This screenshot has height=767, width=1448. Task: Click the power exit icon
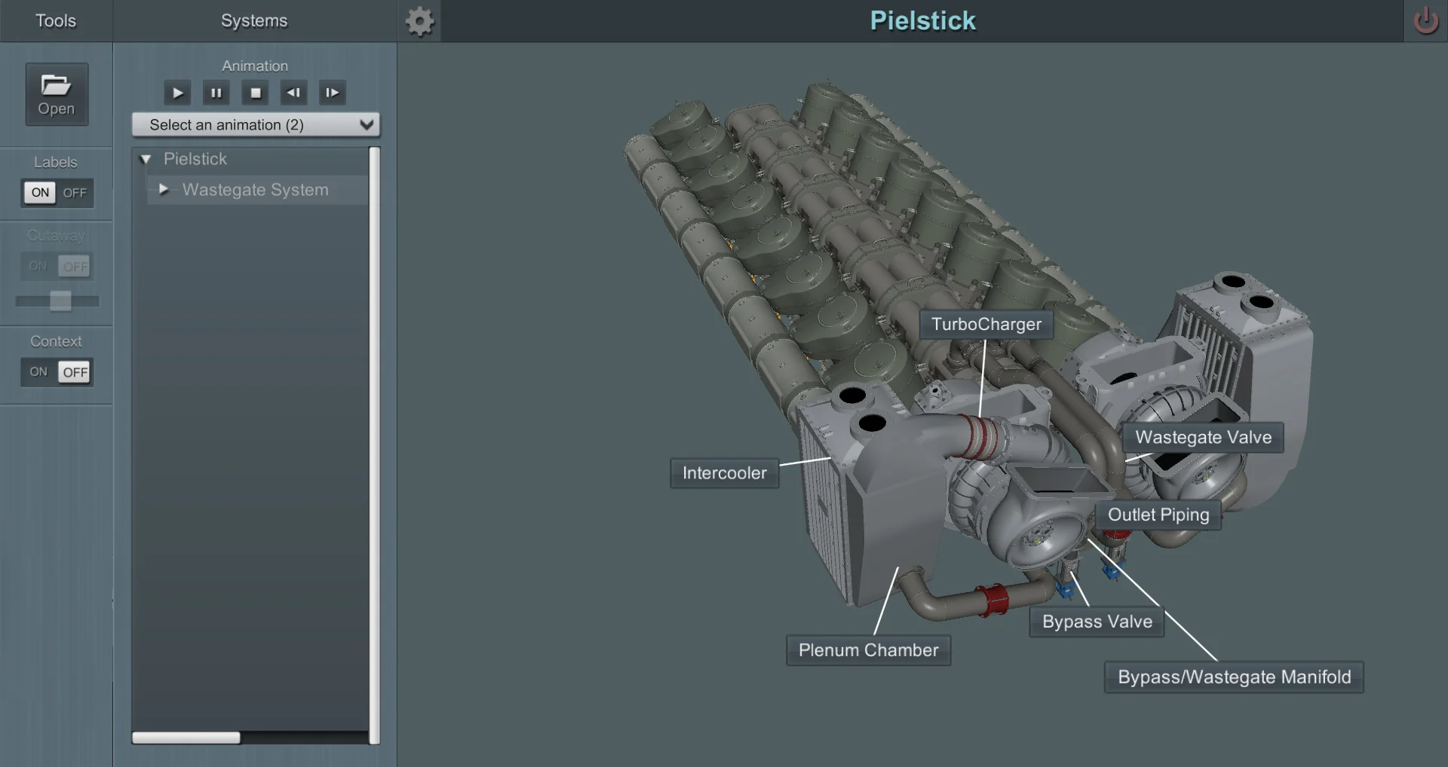(x=1425, y=20)
